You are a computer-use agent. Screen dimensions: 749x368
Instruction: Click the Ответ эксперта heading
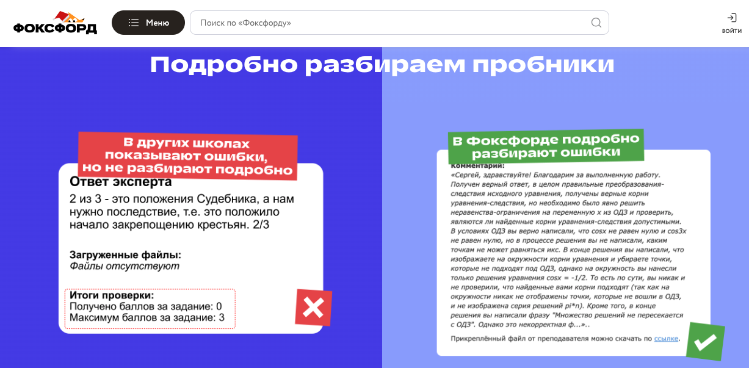point(121,182)
